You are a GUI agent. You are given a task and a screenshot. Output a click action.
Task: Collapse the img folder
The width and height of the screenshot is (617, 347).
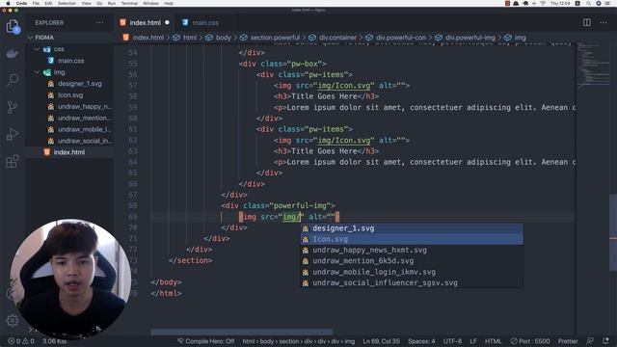[37, 72]
